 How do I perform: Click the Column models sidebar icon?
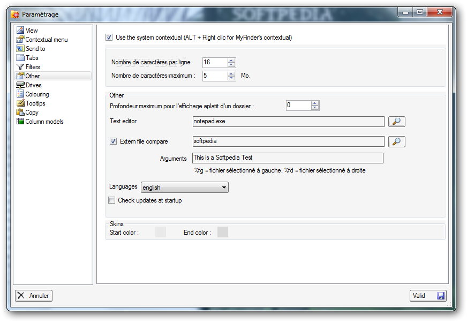tap(20, 121)
